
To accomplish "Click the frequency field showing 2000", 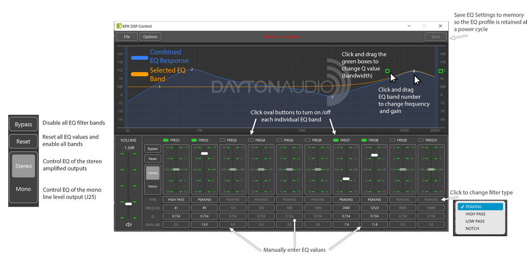I will [x=346, y=208].
